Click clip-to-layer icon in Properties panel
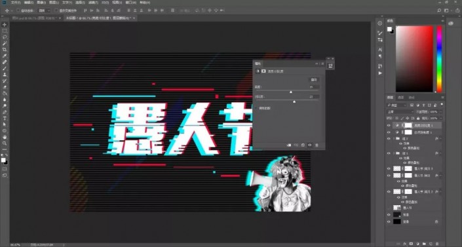Viewport: 462px width, 247px height. click(x=289, y=145)
